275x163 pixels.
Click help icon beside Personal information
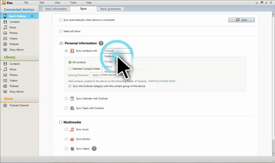coord(101,43)
